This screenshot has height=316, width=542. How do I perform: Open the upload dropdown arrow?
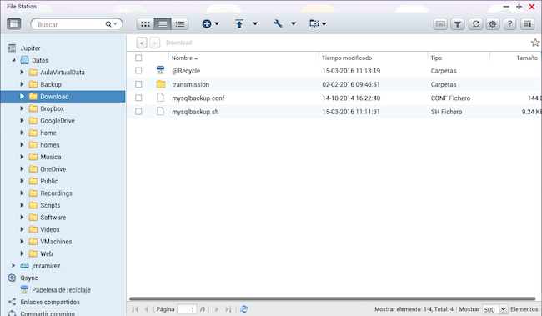click(x=255, y=24)
